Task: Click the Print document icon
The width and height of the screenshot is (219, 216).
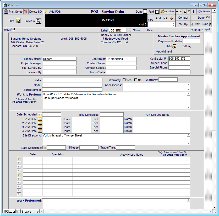Action: 18,21
